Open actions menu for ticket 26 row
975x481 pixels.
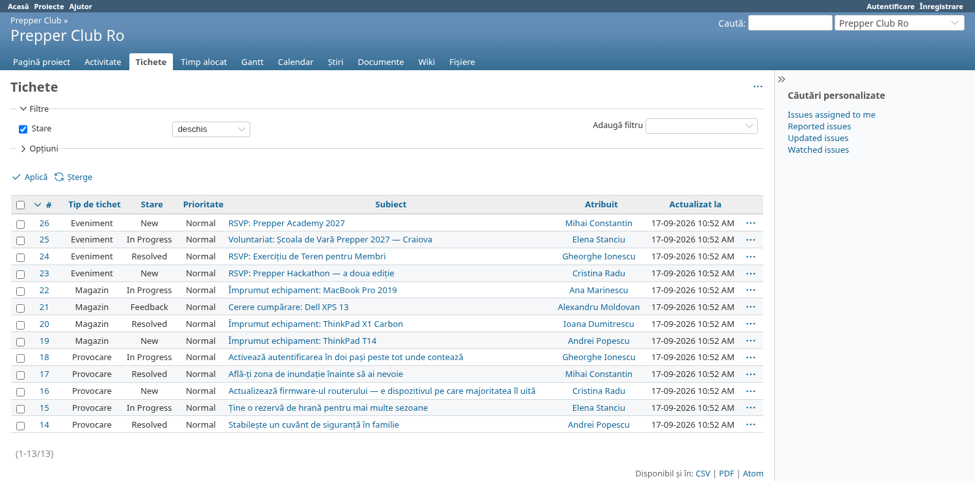[x=751, y=223]
